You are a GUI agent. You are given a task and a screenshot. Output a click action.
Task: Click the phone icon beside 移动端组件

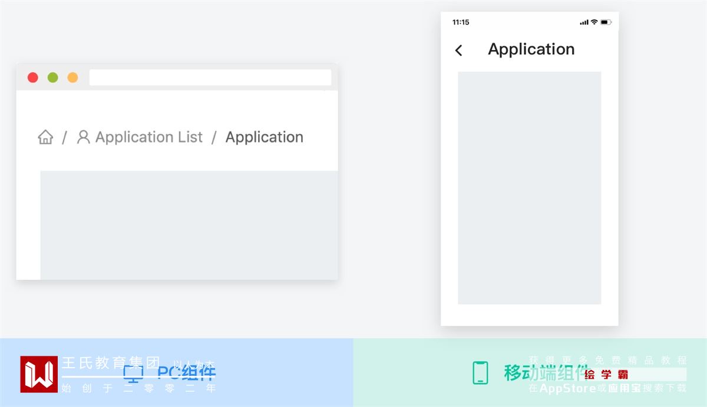tap(480, 373)
